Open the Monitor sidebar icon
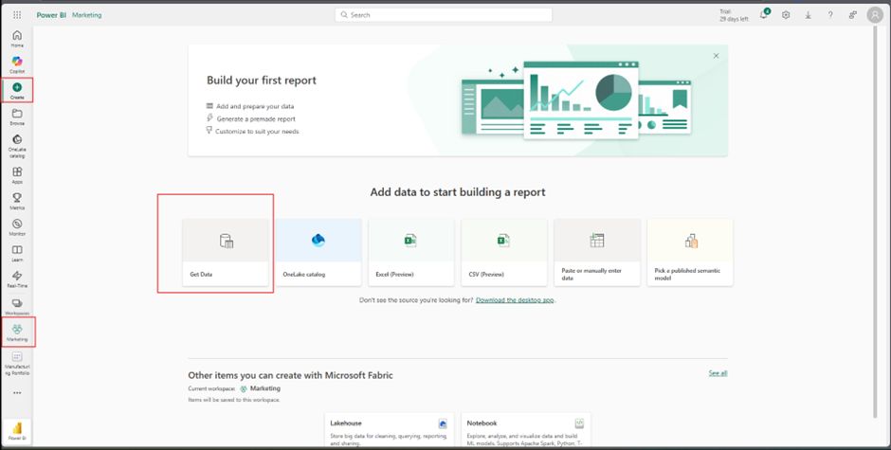The image size is (891, 450). (x=17, y=226)
